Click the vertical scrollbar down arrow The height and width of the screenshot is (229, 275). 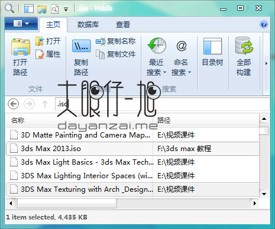click(264, 194)
